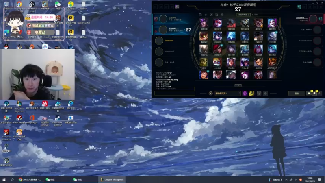Change the Flash summoner spell
Viewport: 325px width, 183px height.
click(251, 94)
